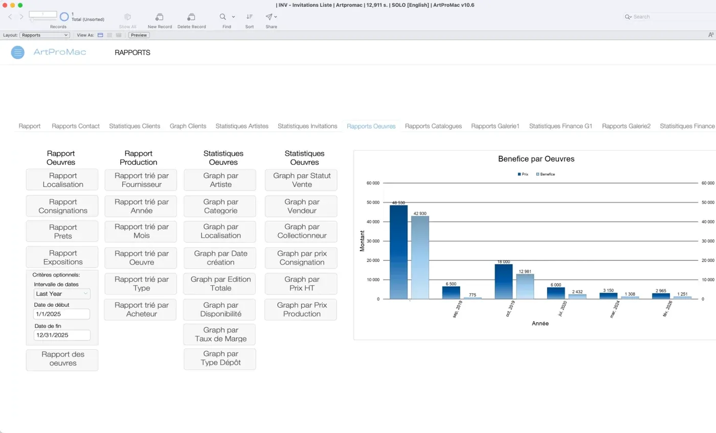Click the Date de fin field

(62, 335)
